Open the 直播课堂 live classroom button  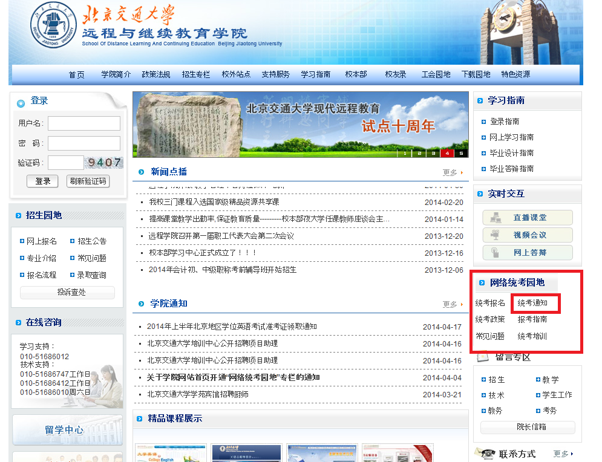click(527, 218)
